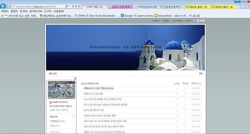Close the STAR TREK VO... tab
Image resolution: width=250 pixels, height=134 pixels.
point(106,7)
